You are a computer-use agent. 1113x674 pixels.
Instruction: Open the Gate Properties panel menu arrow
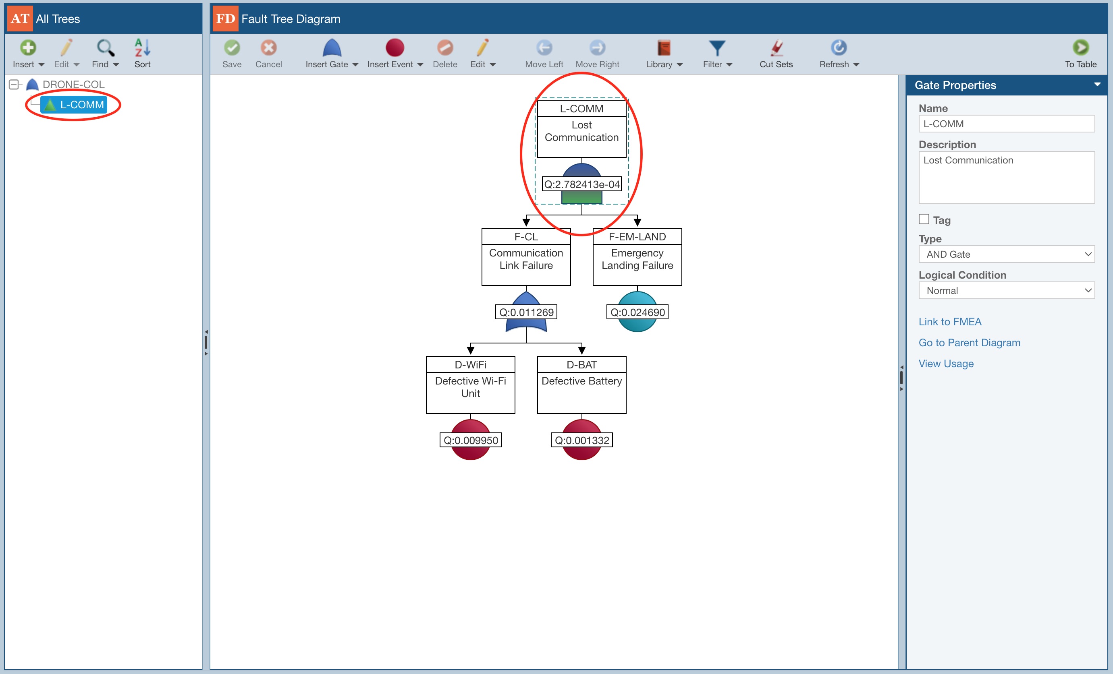pyautogui.click(x=1097, y=85)
